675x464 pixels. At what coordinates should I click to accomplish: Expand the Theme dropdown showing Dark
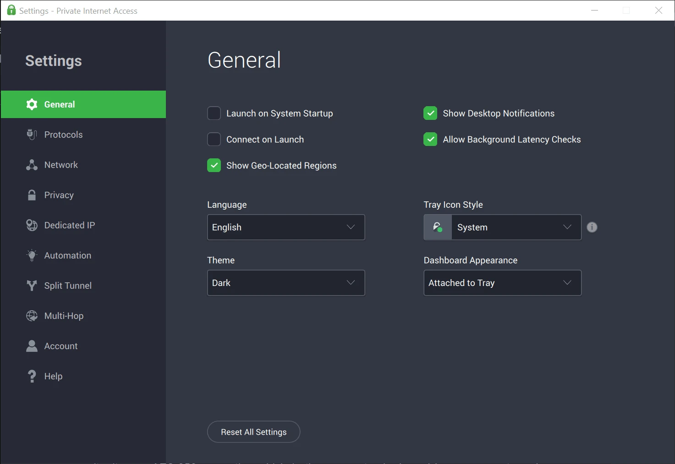click(286, 283)
